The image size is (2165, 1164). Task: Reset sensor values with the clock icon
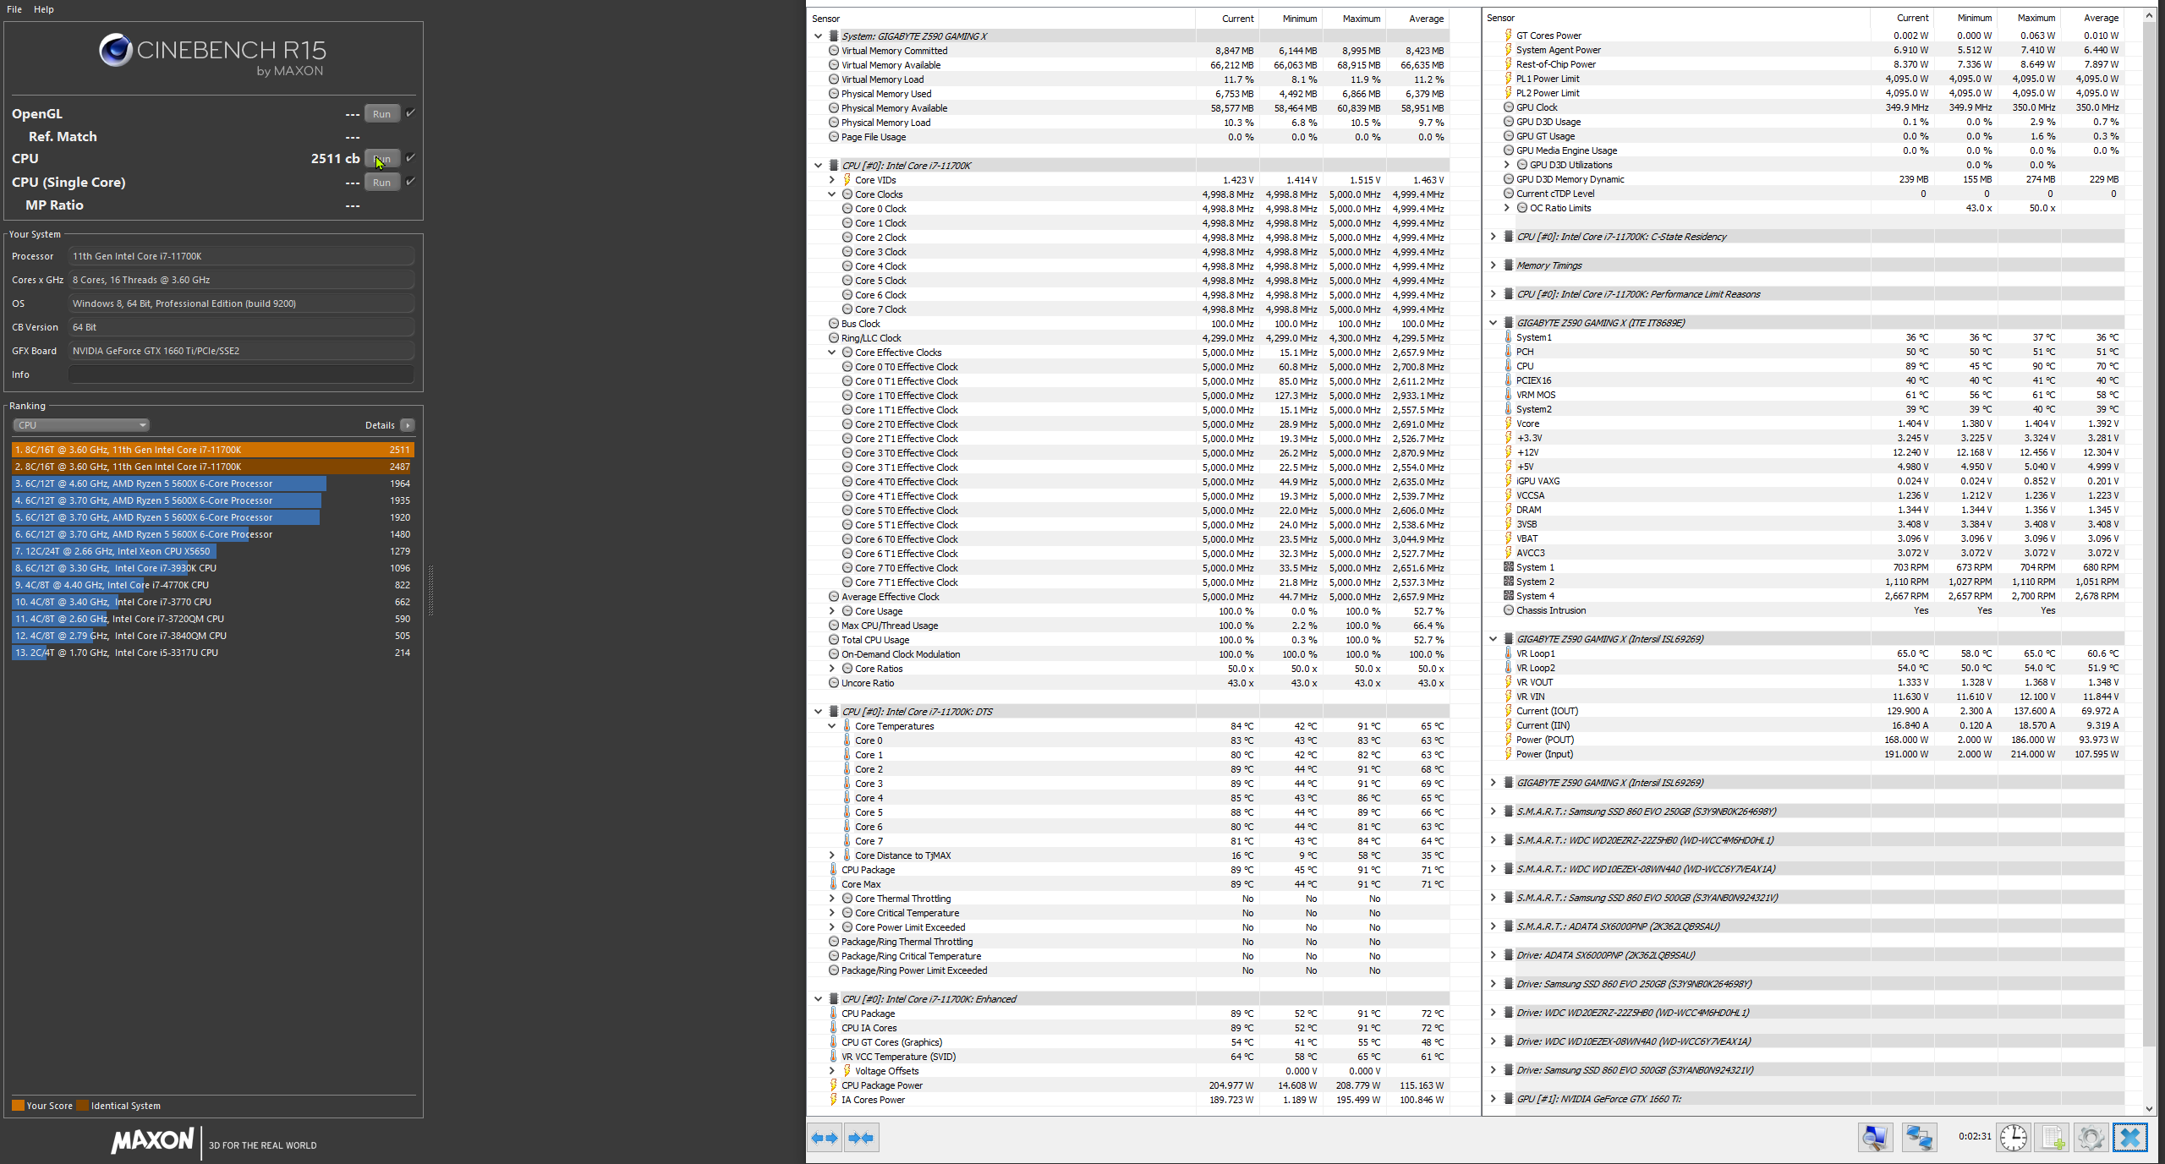click(2013, 1137)
